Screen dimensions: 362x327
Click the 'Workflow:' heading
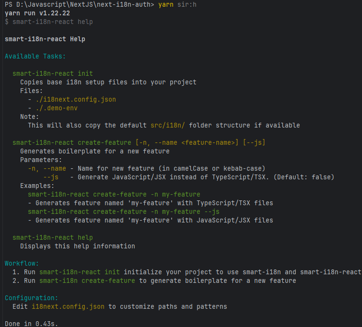pyautogui.click(x=22, y=264)
